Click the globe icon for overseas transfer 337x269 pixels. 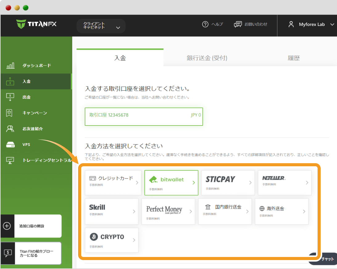262,209
